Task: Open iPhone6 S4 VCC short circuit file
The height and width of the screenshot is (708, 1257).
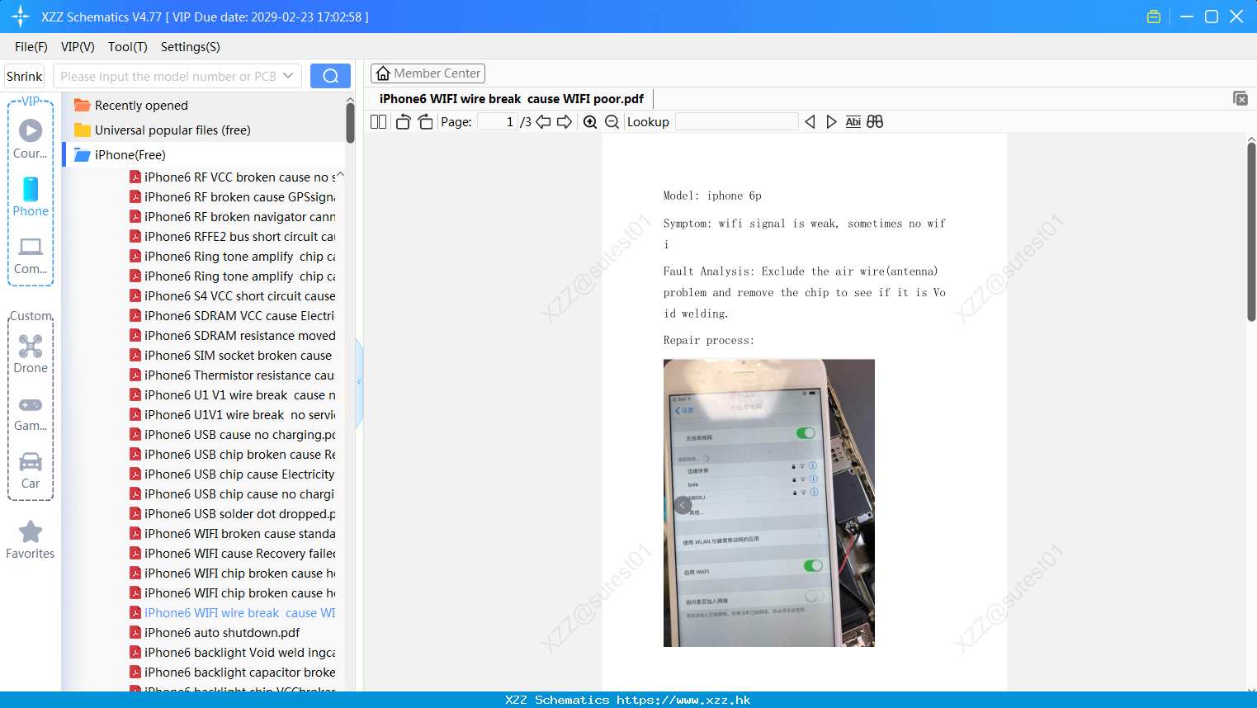Action: pos(232,296)
